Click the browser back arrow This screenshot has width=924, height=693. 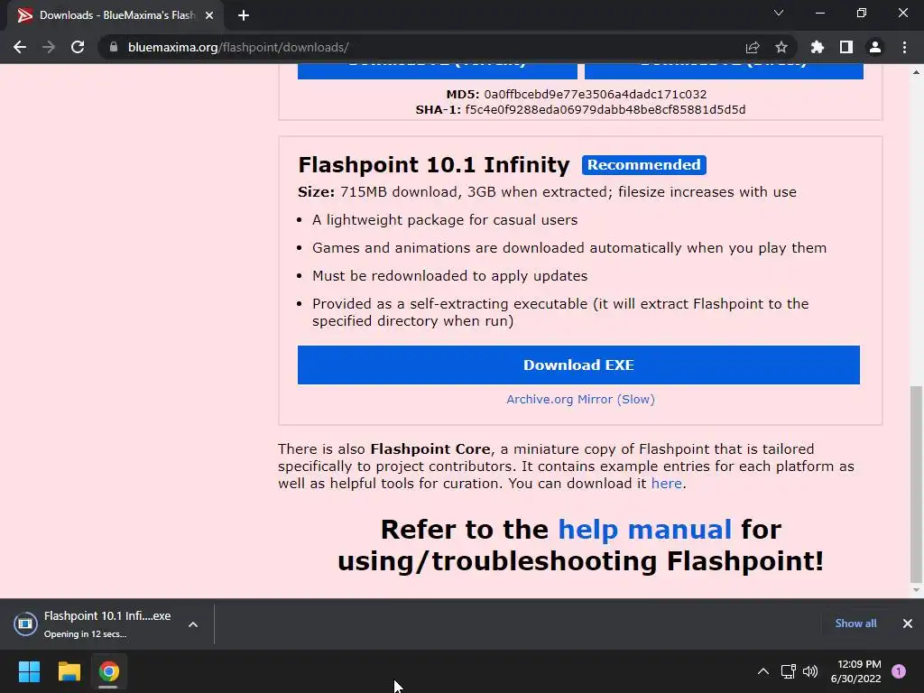pos(20,47)
